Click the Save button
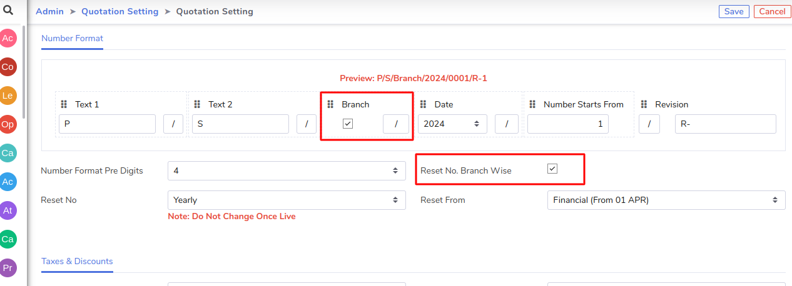792x286 pixels. point(734,11)
